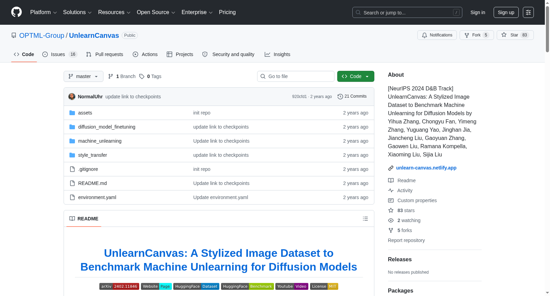Click the branch icon beside 1 Branch
The image size is (550, 296).
coord(111,76)
